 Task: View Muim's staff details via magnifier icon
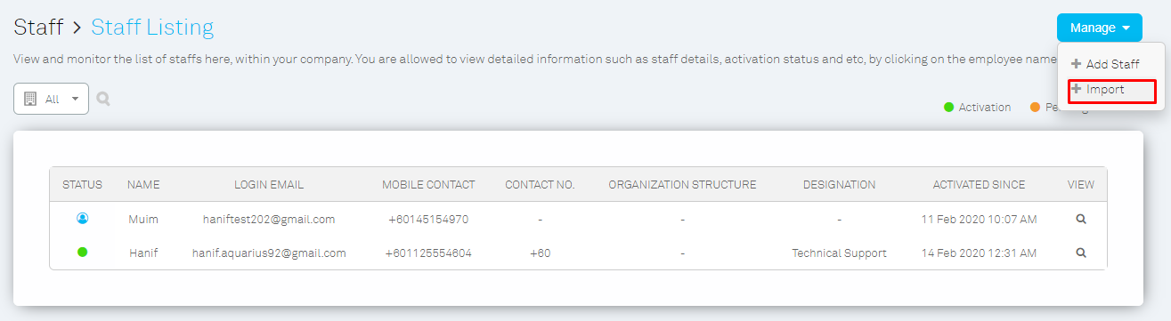1081,219
